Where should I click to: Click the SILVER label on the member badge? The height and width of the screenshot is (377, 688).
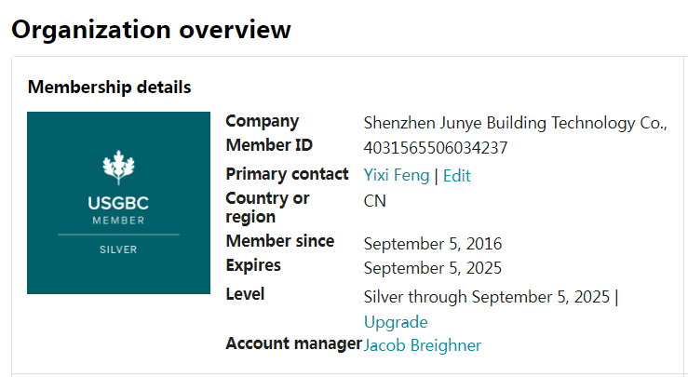click(x=118, y=249)
